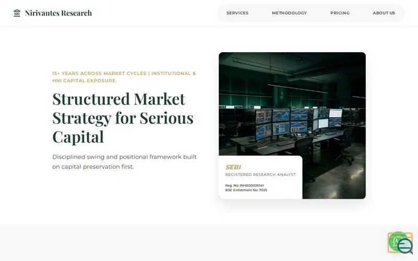The height and width of the screenshot is (261, 418).
Task: Open the Services menu item
Action: pos(238,13)
